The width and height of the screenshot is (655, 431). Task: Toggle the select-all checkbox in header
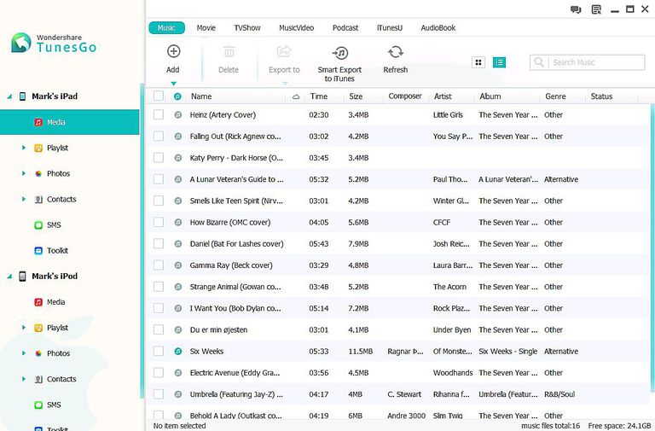click(x=159, y=96)
